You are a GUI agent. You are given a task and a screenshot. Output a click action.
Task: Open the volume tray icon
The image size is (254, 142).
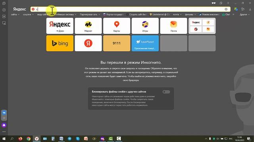(x=218, y=138)
